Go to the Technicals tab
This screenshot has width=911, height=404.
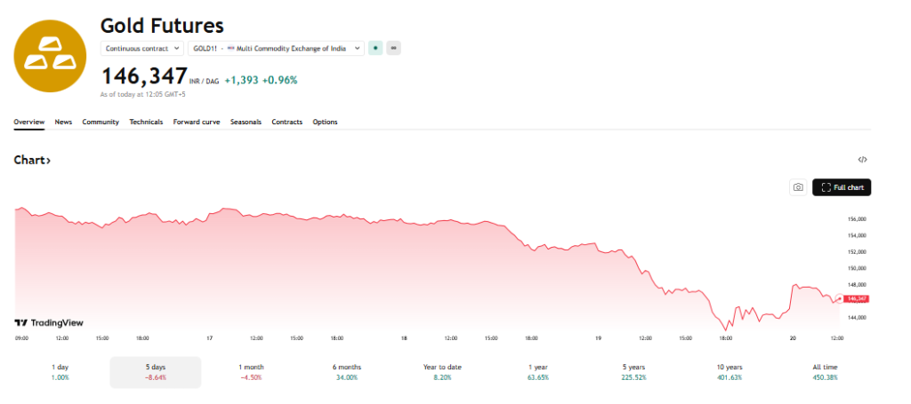[x=146, y=122]
